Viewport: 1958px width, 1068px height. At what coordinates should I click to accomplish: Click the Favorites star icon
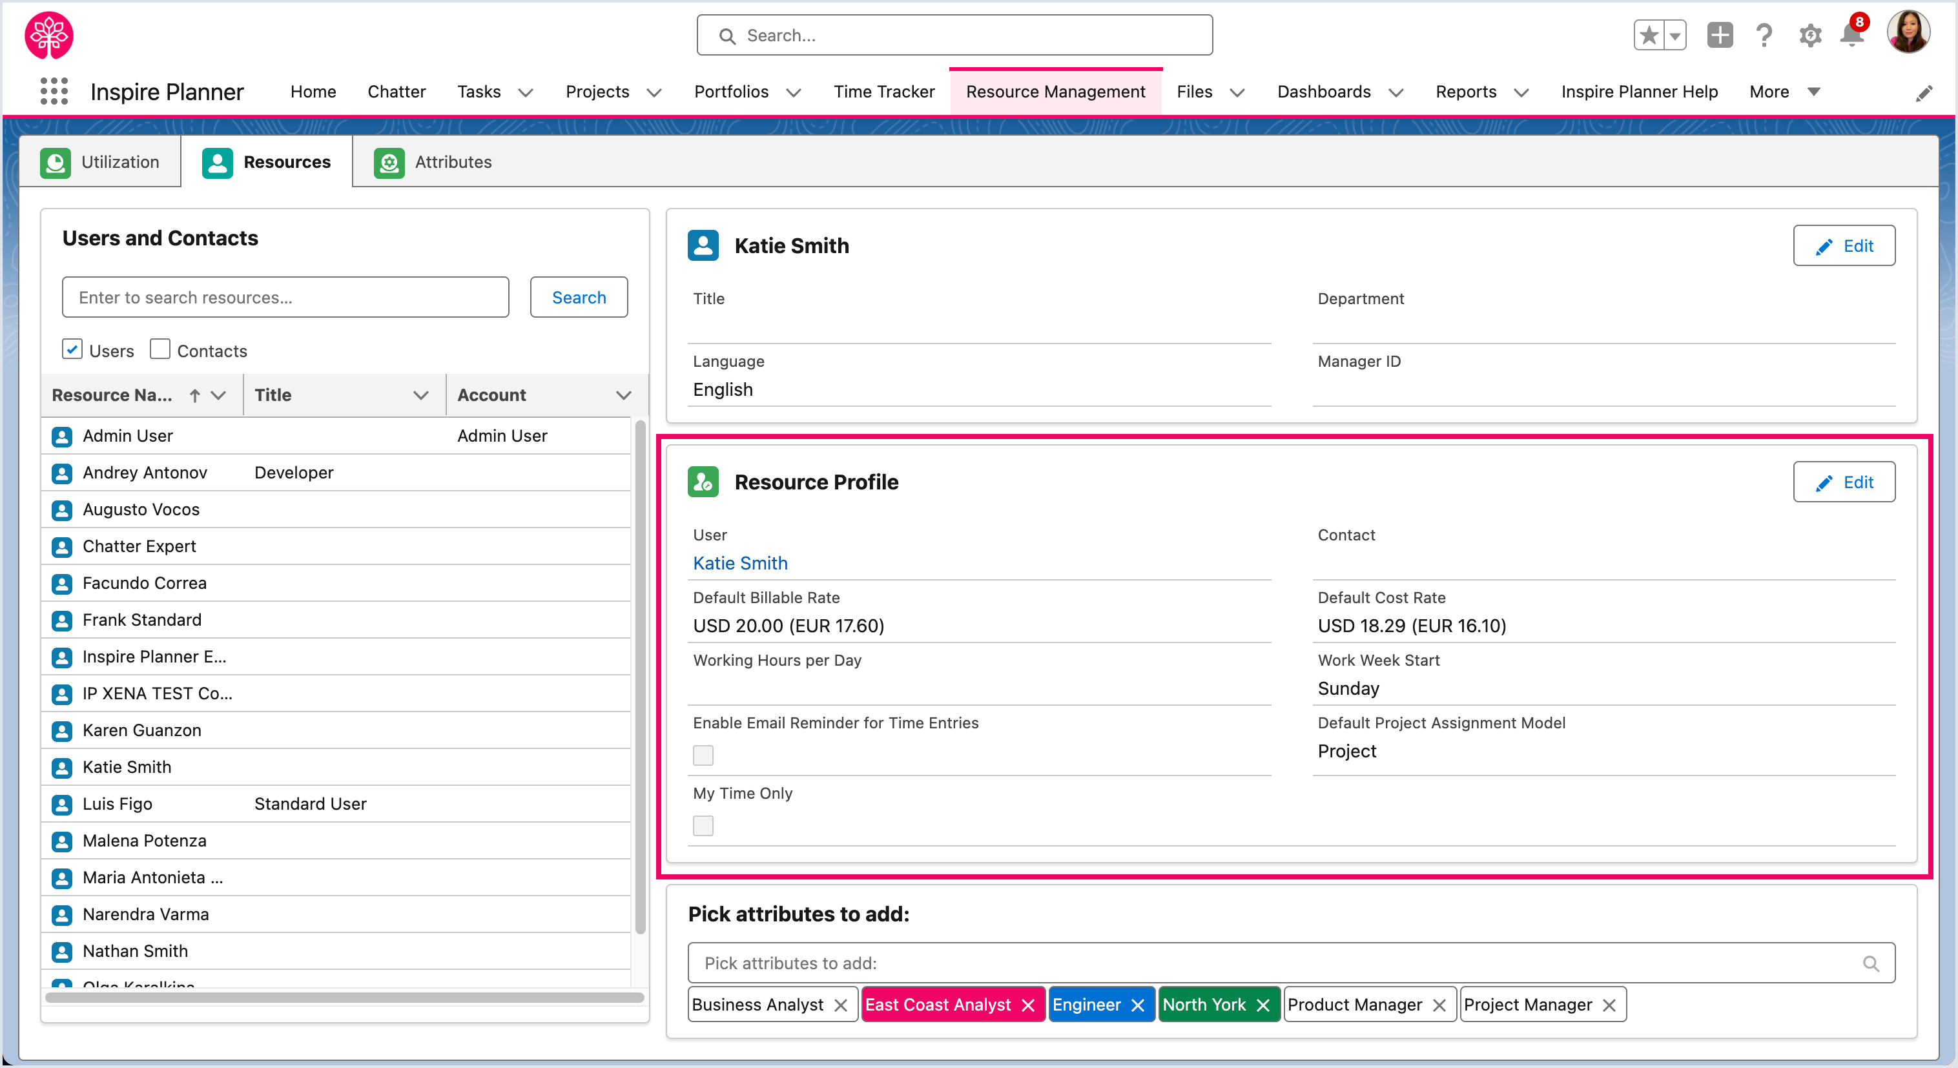(1649, 35)
